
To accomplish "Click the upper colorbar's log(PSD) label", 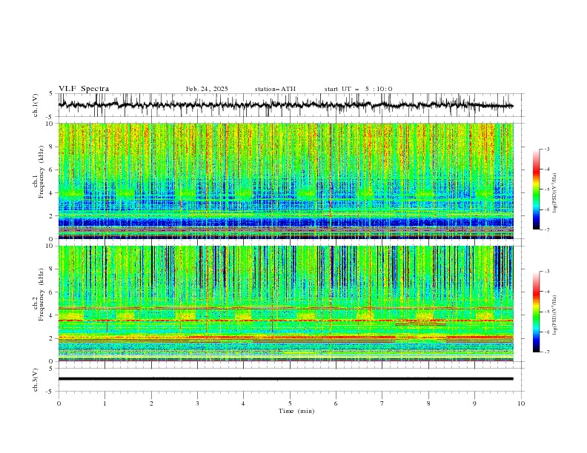I will [554, 193].
